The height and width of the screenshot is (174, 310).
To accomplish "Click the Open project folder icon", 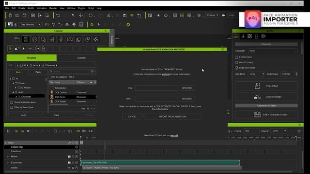I will [17, 15].
